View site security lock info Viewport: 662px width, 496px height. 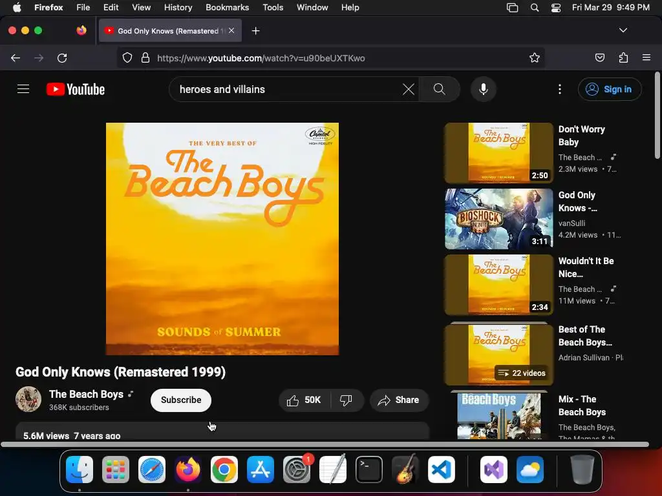(x=145, y=57)
